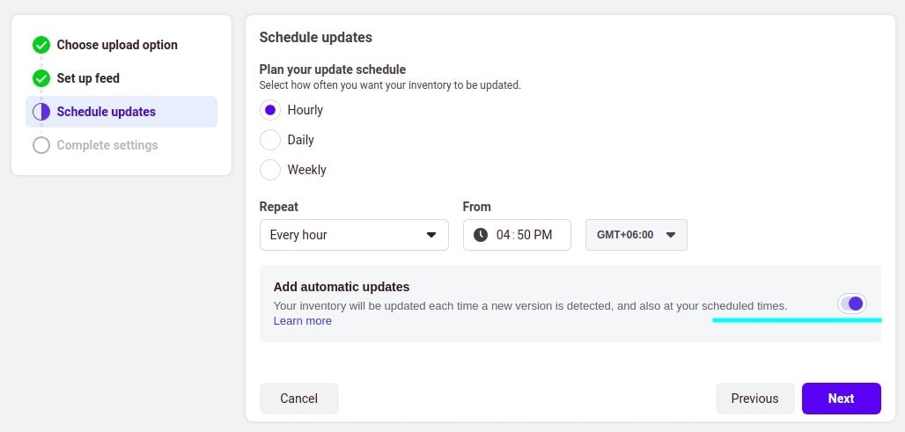905x432 pixels.
Task: Click the green checkmark beside Set up feed
Action: click(x=41, y=78)
